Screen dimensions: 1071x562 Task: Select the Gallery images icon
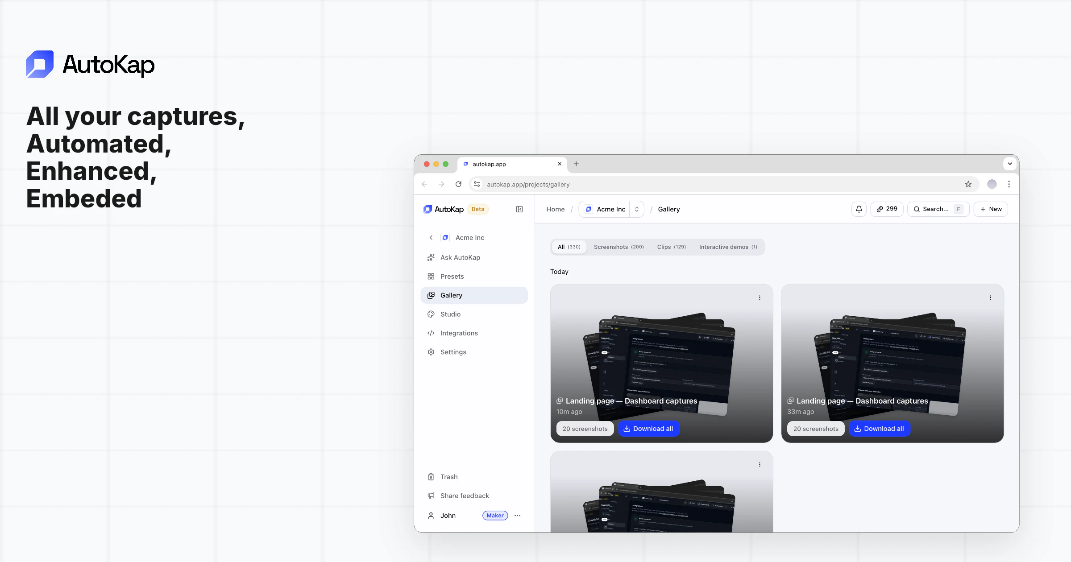pyautogui.click(x=431, y=295)
